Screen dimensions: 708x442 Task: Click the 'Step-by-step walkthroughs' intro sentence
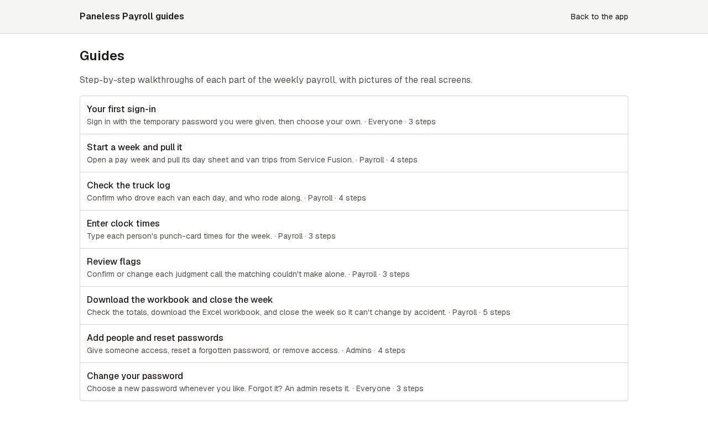(276, 80)
